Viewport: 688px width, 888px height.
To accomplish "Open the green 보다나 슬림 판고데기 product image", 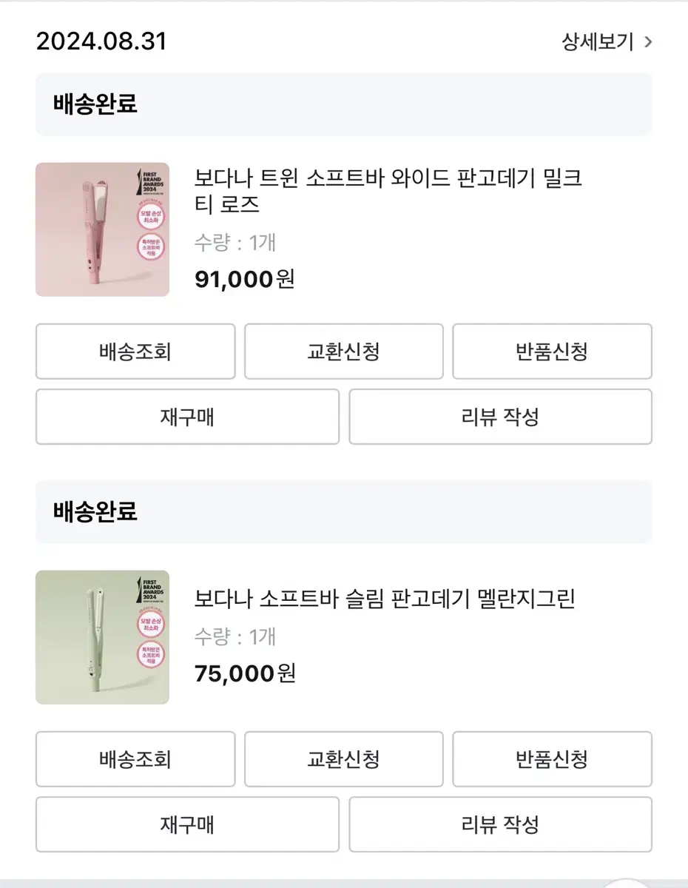I will (x=102, y=637).
